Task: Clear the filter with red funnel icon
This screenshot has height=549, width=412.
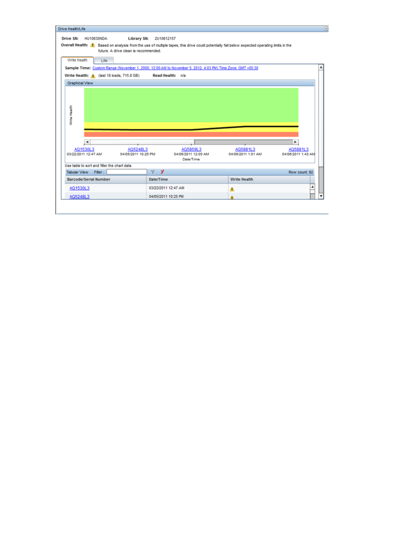Action: (162, 172)
